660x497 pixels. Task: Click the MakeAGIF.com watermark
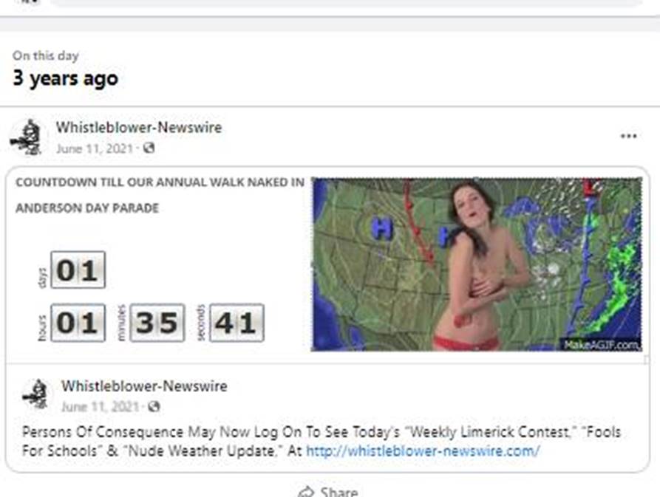click(601, 345)
